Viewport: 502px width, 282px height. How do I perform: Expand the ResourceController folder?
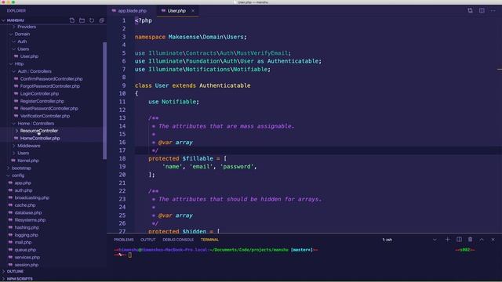pyautogui.click(x=38, y=131)
